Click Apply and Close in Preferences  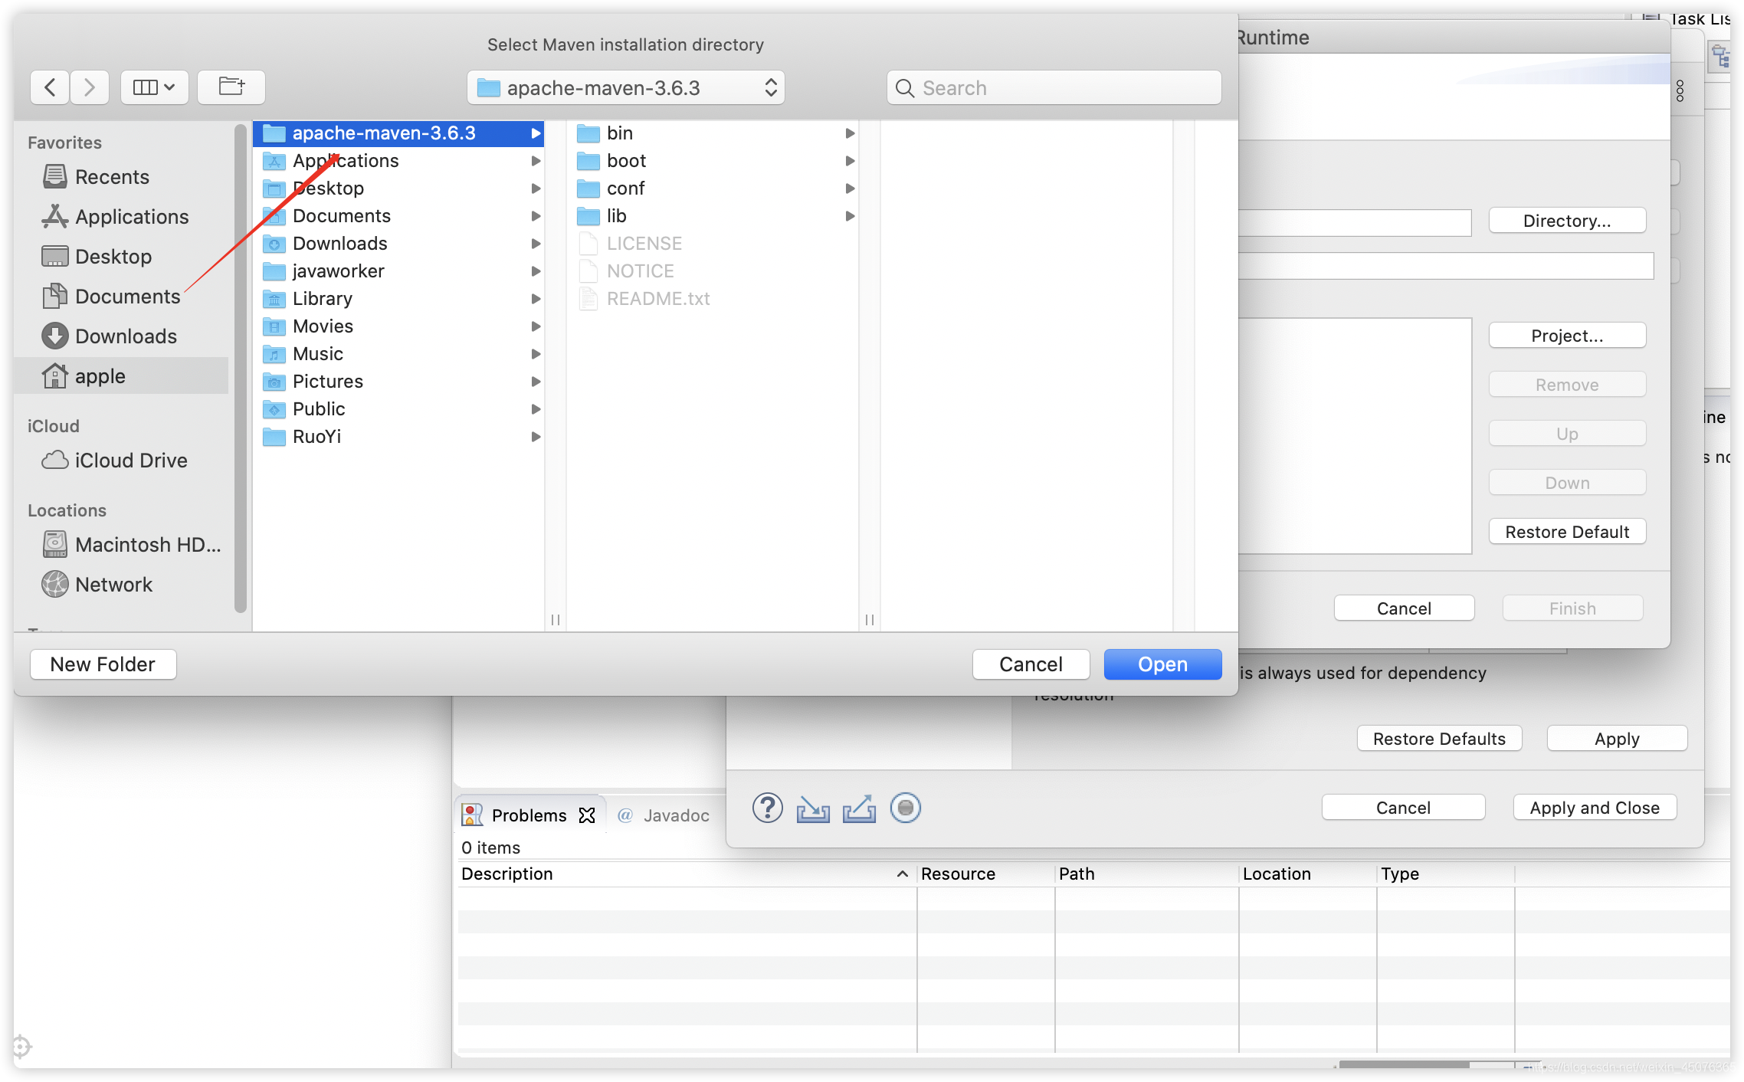[x=1595, y=808]
